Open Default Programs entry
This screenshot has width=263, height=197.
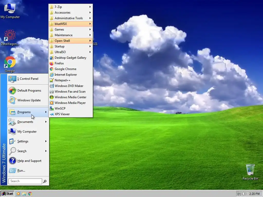coord(28,91)
